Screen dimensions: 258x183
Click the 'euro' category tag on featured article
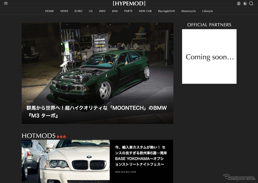pos(30,101)
